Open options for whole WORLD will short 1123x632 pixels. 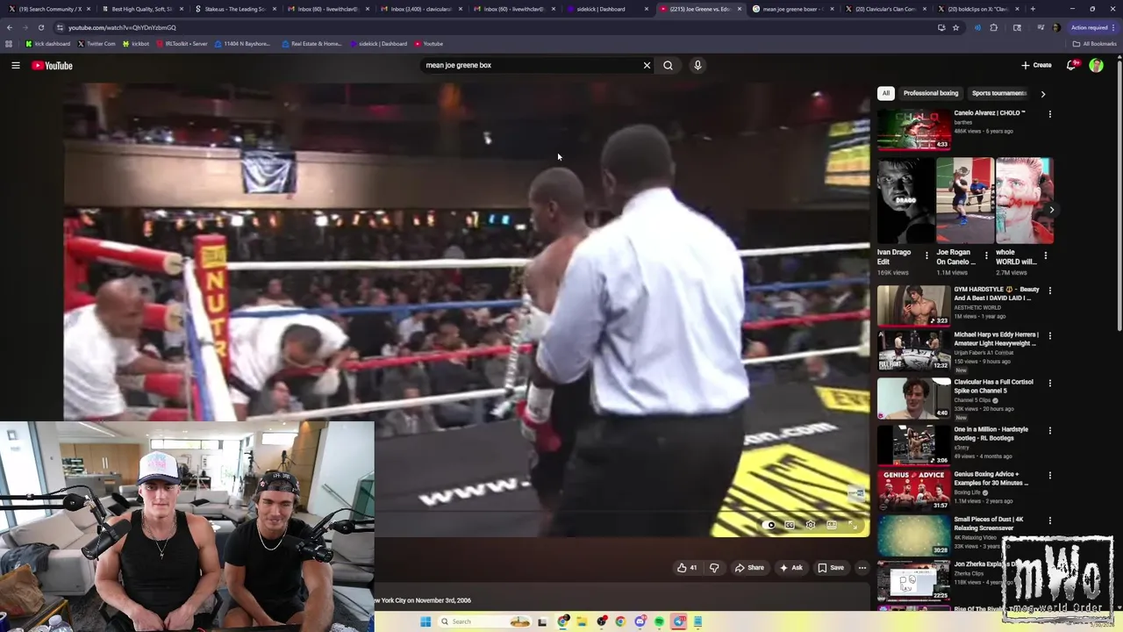pos(1045,256)
